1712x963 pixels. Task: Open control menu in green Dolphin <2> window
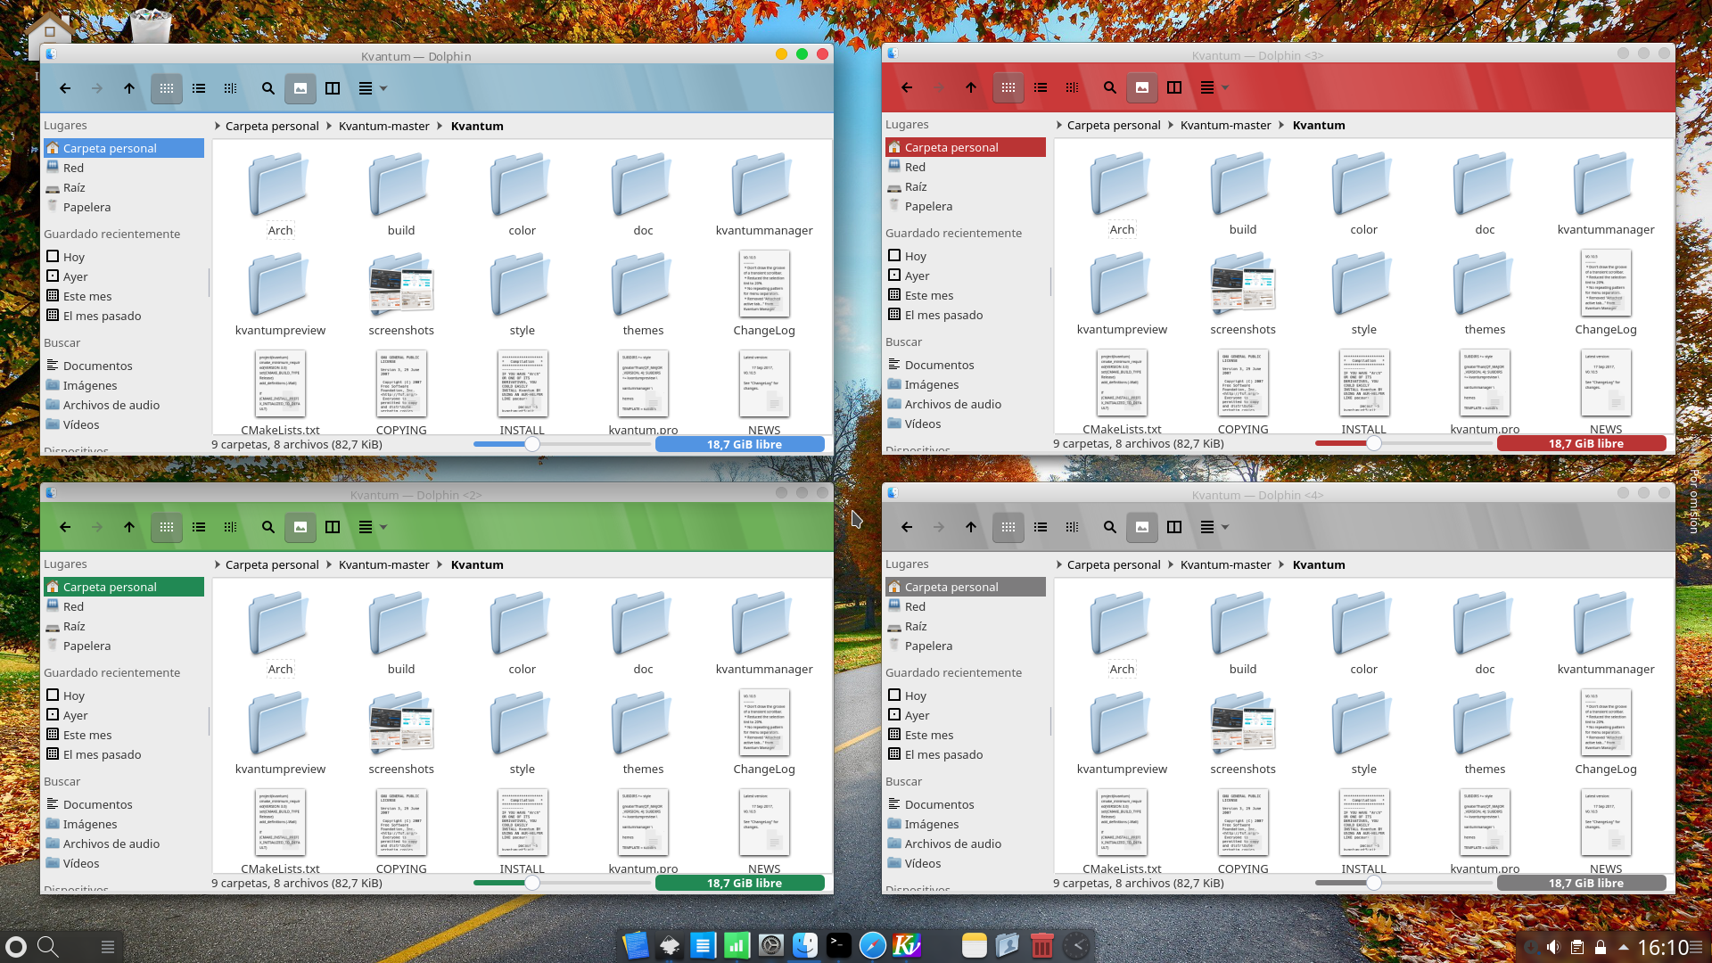coord(372,527)
